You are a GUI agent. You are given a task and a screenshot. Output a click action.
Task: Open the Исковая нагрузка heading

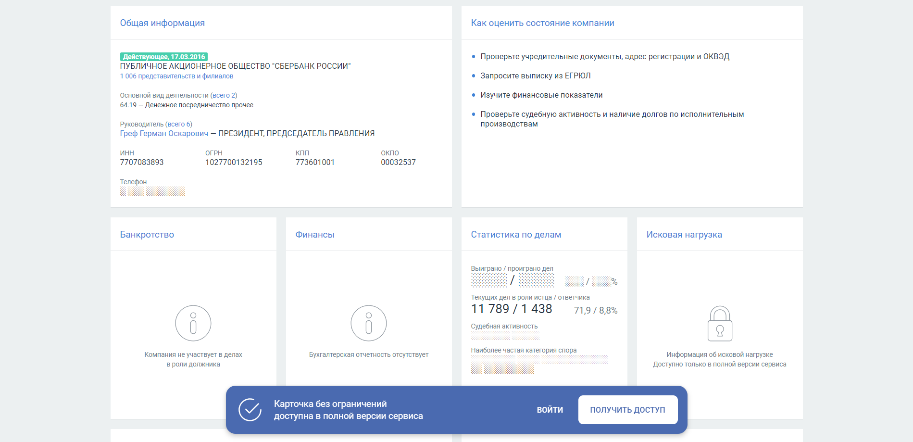pyautogui.click(x=684, y=235)
